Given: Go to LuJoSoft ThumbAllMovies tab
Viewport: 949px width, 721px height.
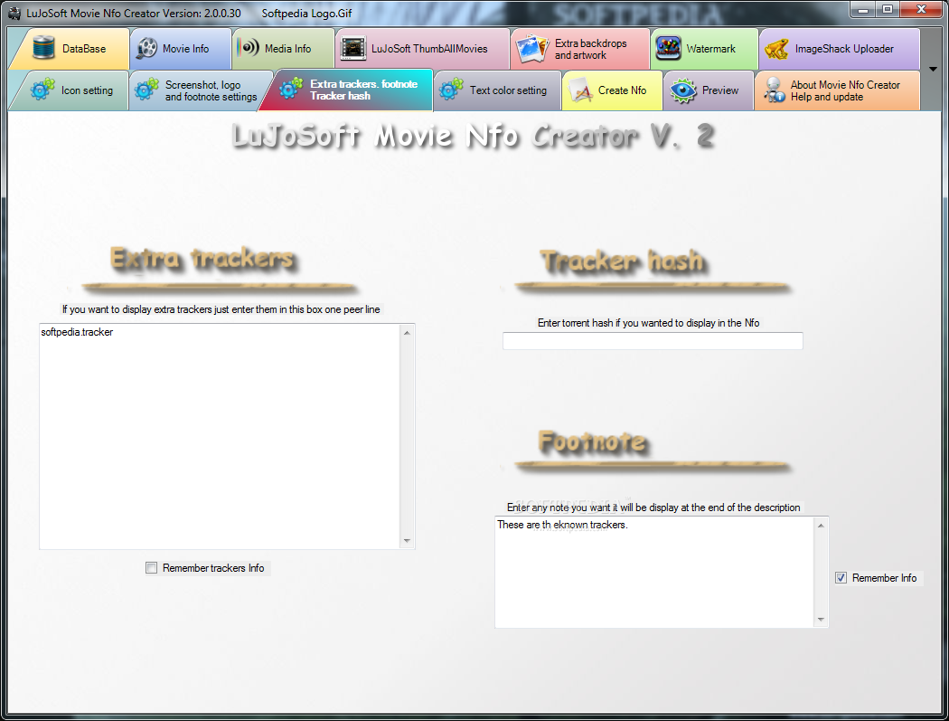Looking at the screenshot, I should point(422,49).
